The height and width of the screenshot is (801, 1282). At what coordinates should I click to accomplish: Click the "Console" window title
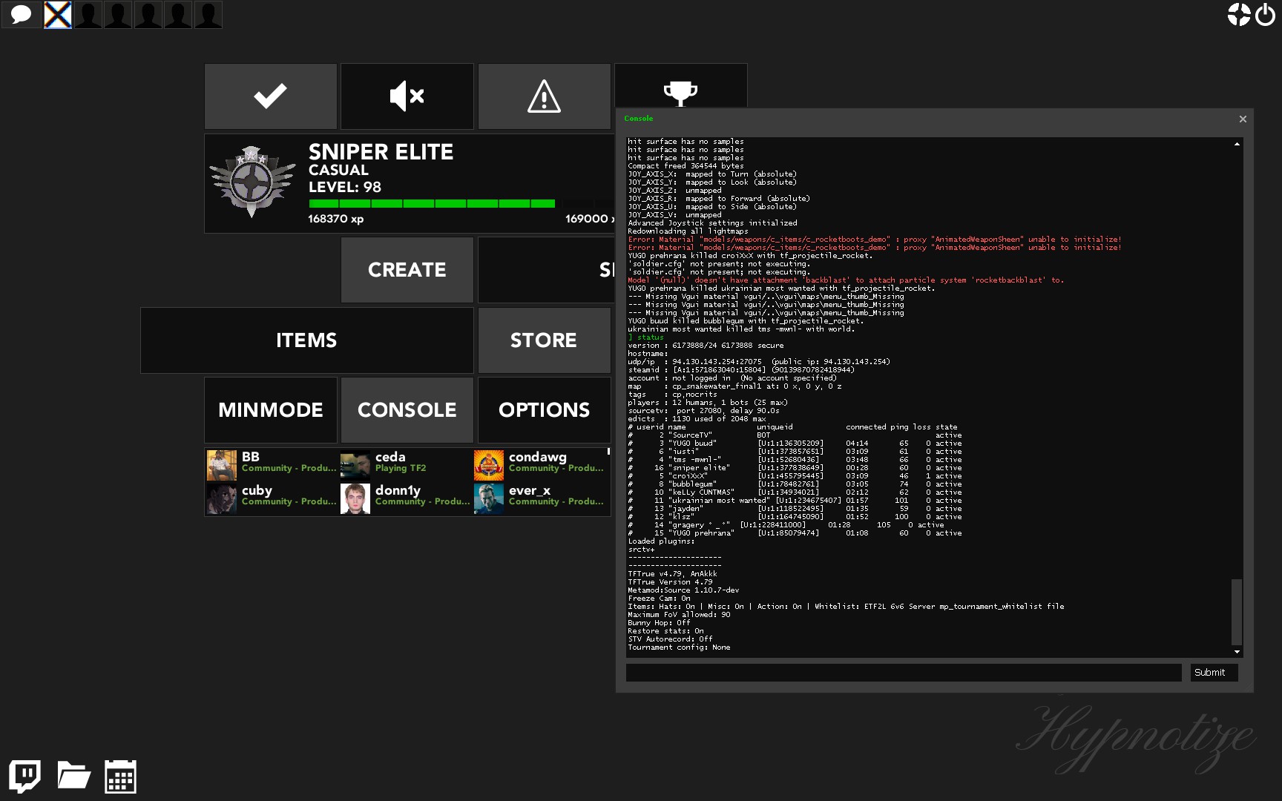pyautogui.click(x=639, y=119)
